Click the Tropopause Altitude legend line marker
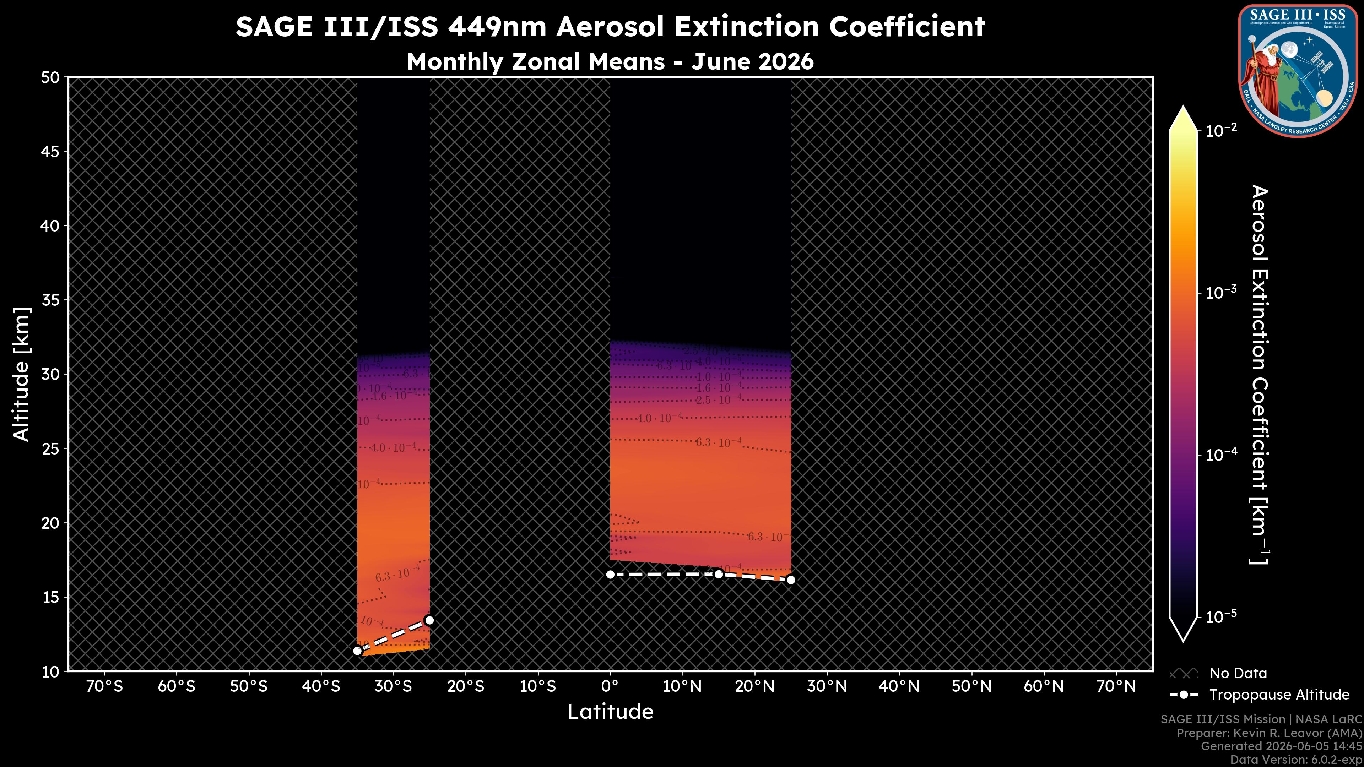The height and width of the screenshot is (767, 1364). (x=1183, y=695)
